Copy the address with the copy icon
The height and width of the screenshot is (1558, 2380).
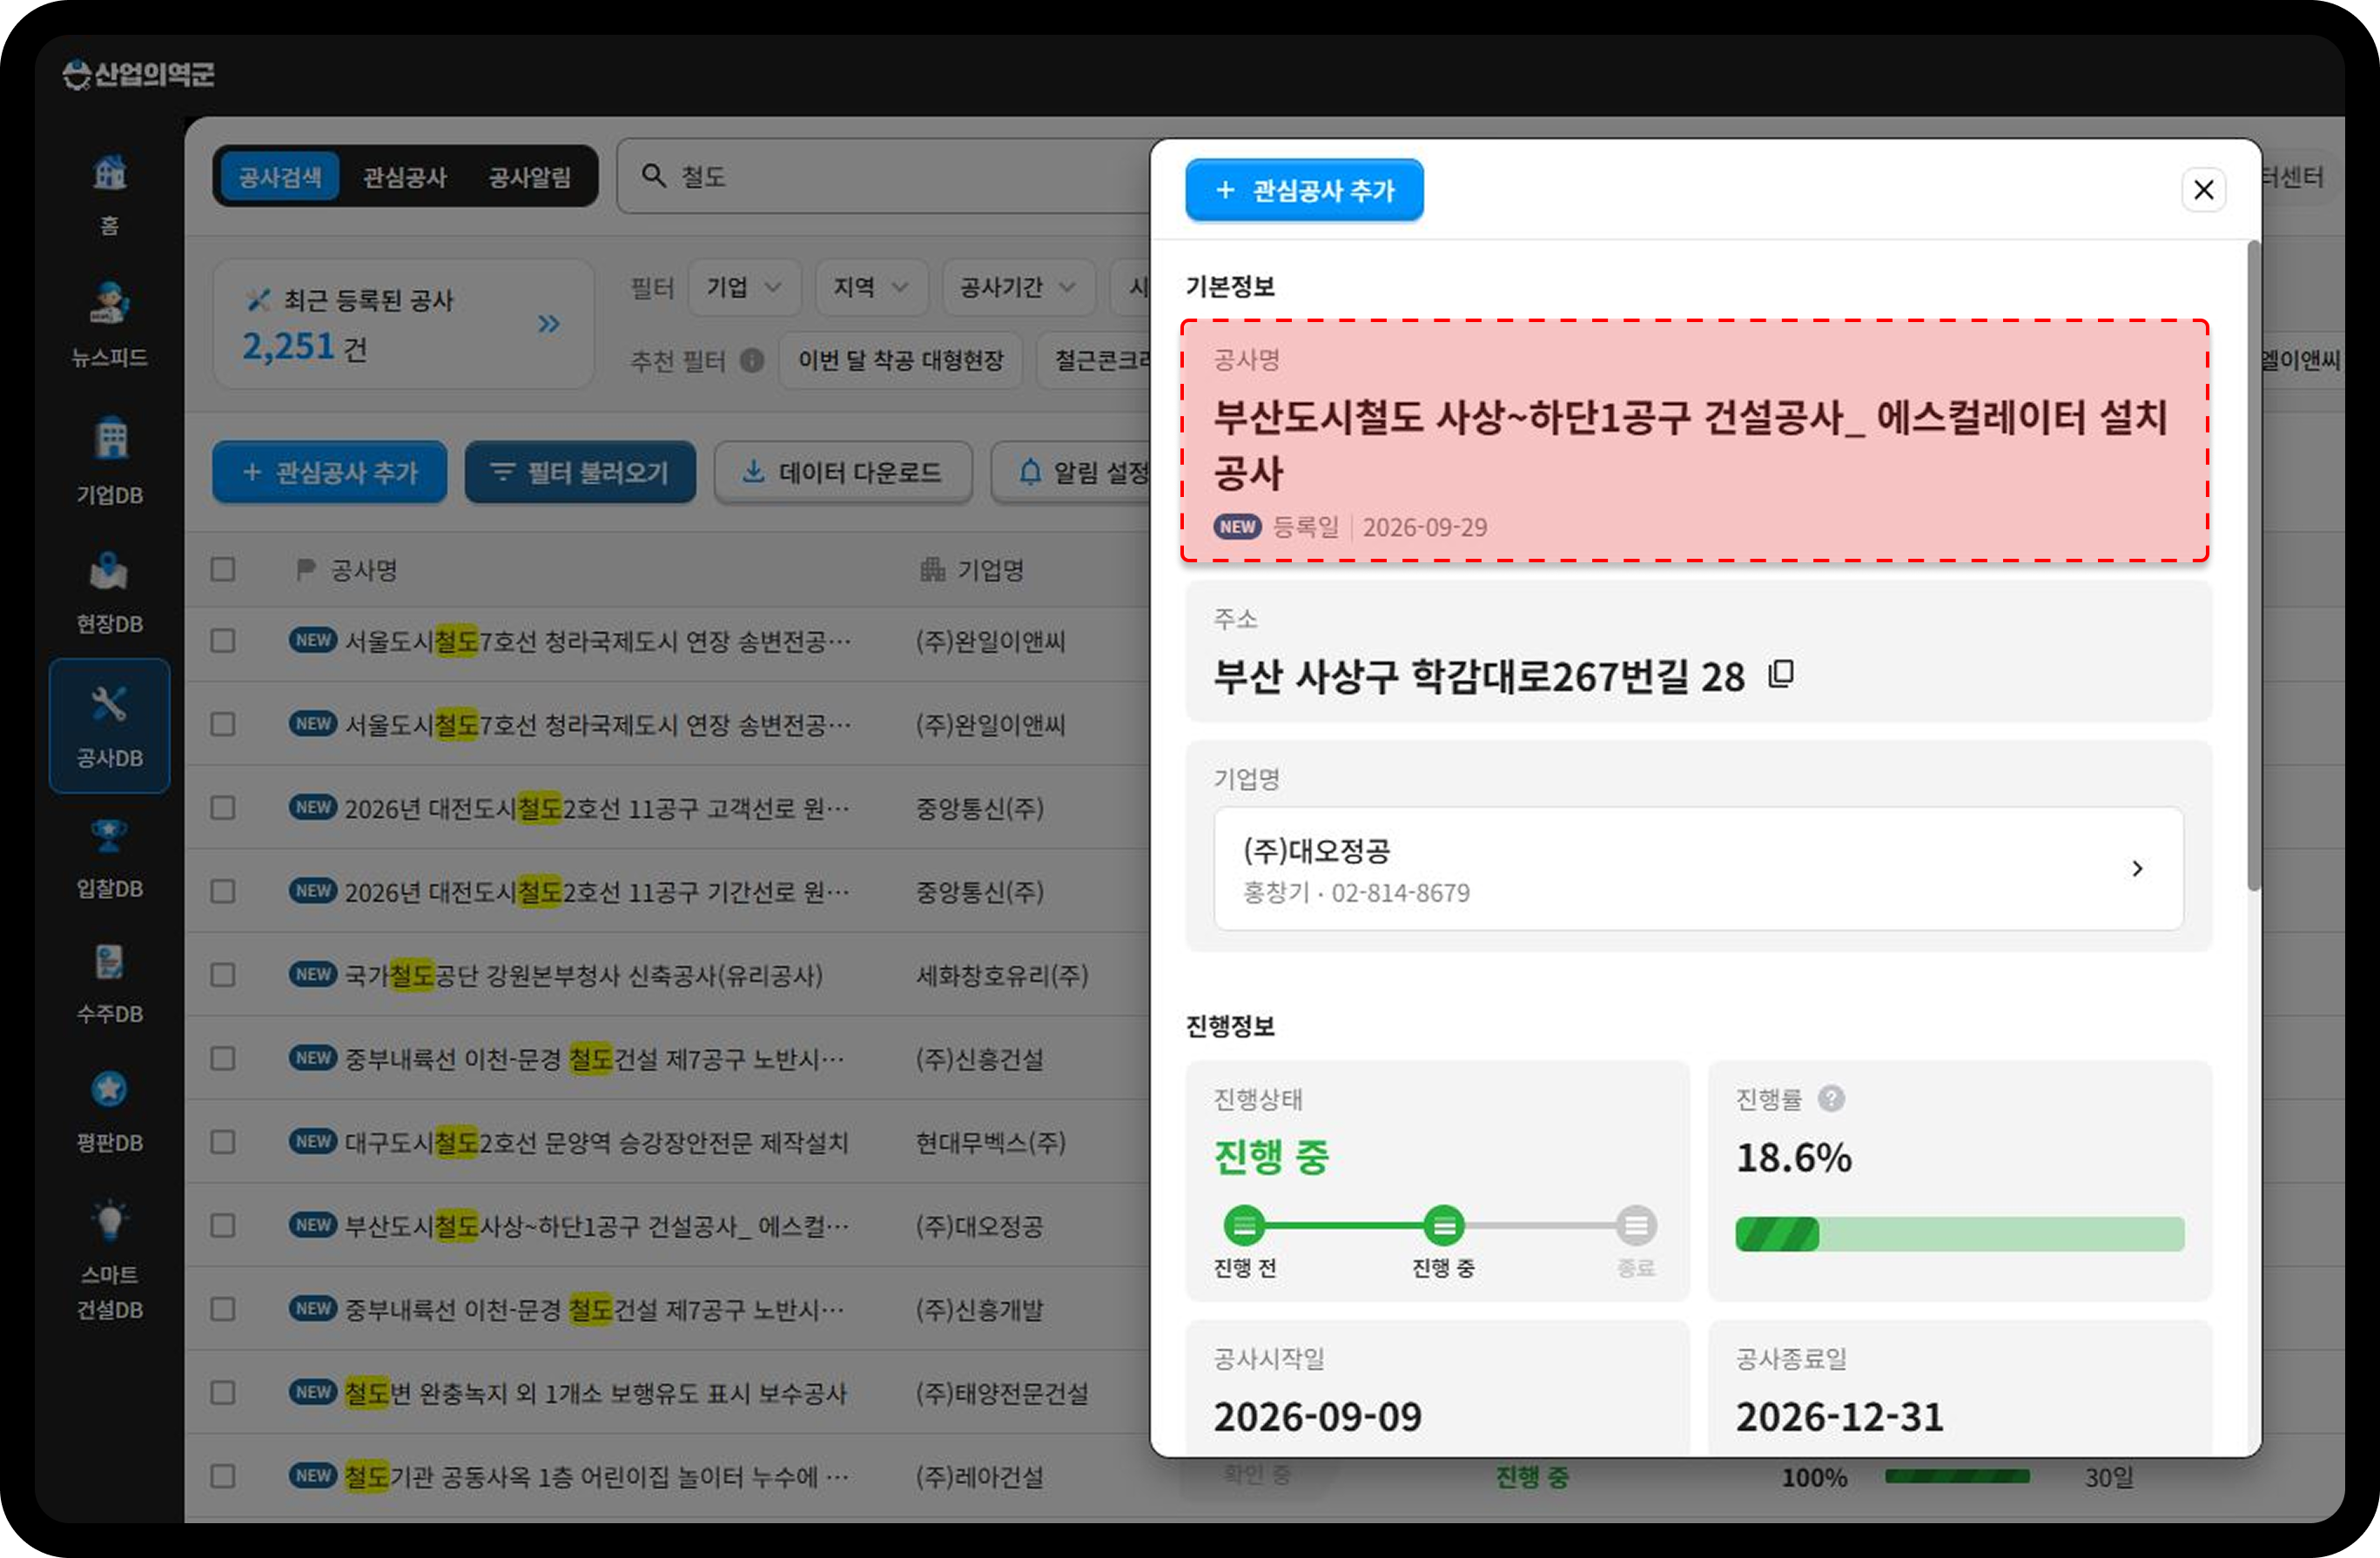1781,674
